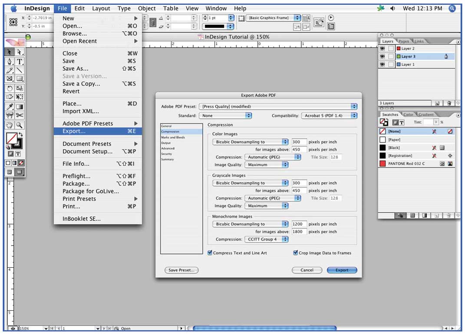Select the Hand tool
Screen dimensions: 465x335
(x=10, y=125)
